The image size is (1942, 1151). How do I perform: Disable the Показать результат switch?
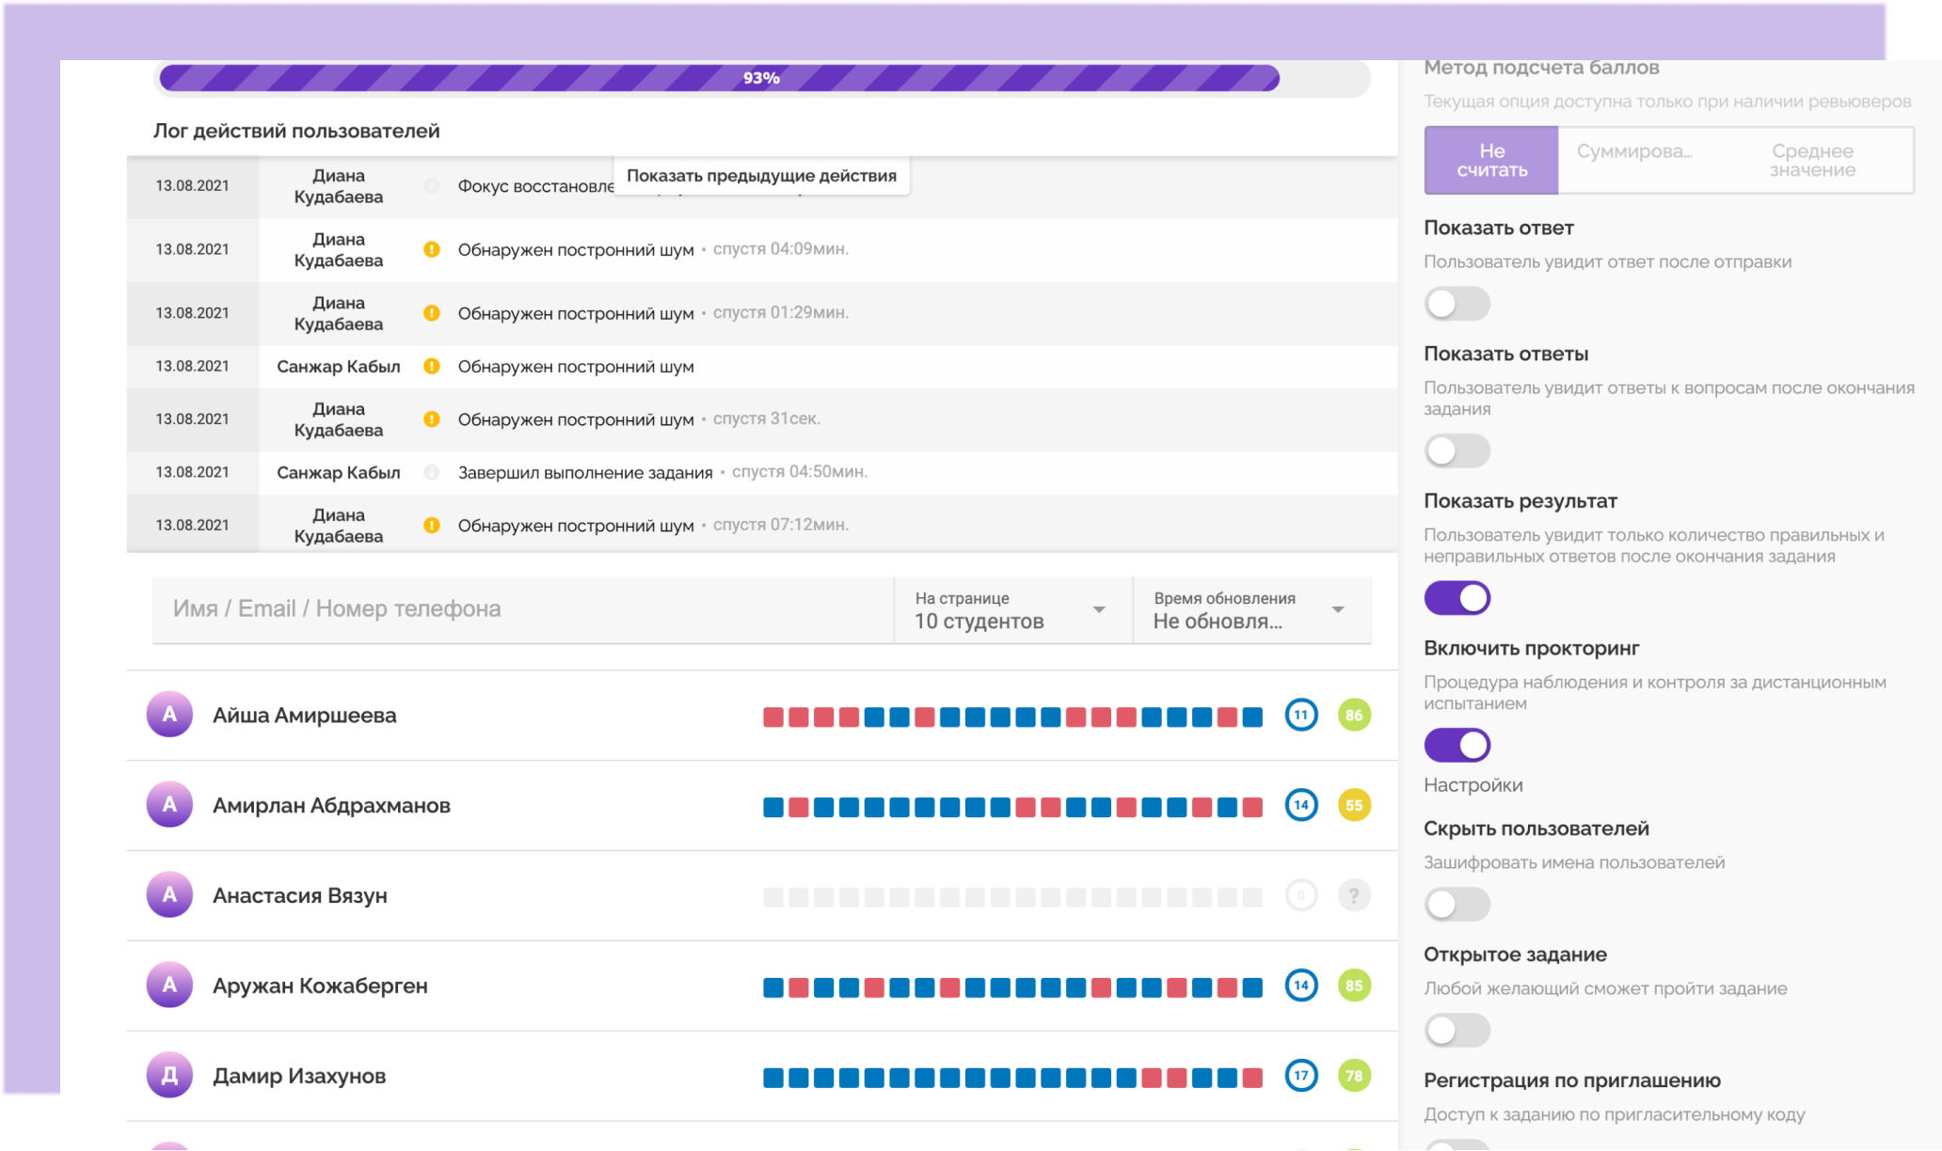click(x=1456, y=598)
